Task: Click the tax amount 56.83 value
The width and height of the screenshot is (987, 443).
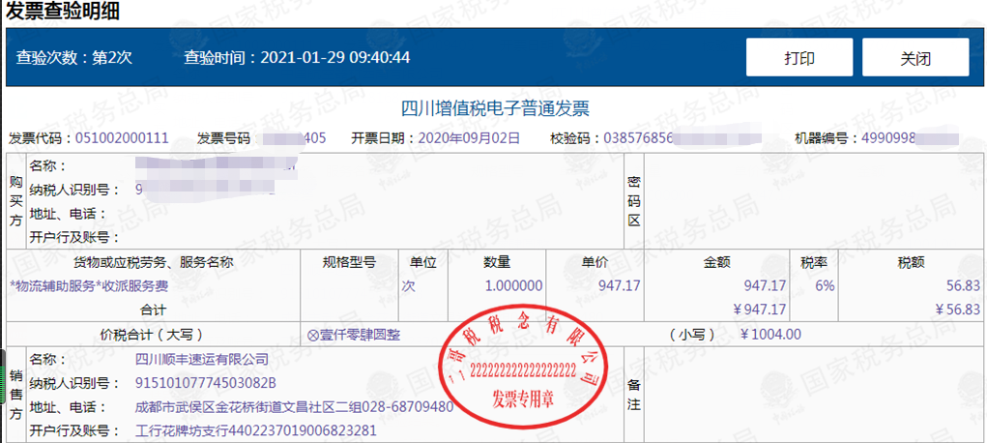Action: click(x=963, y=286)
